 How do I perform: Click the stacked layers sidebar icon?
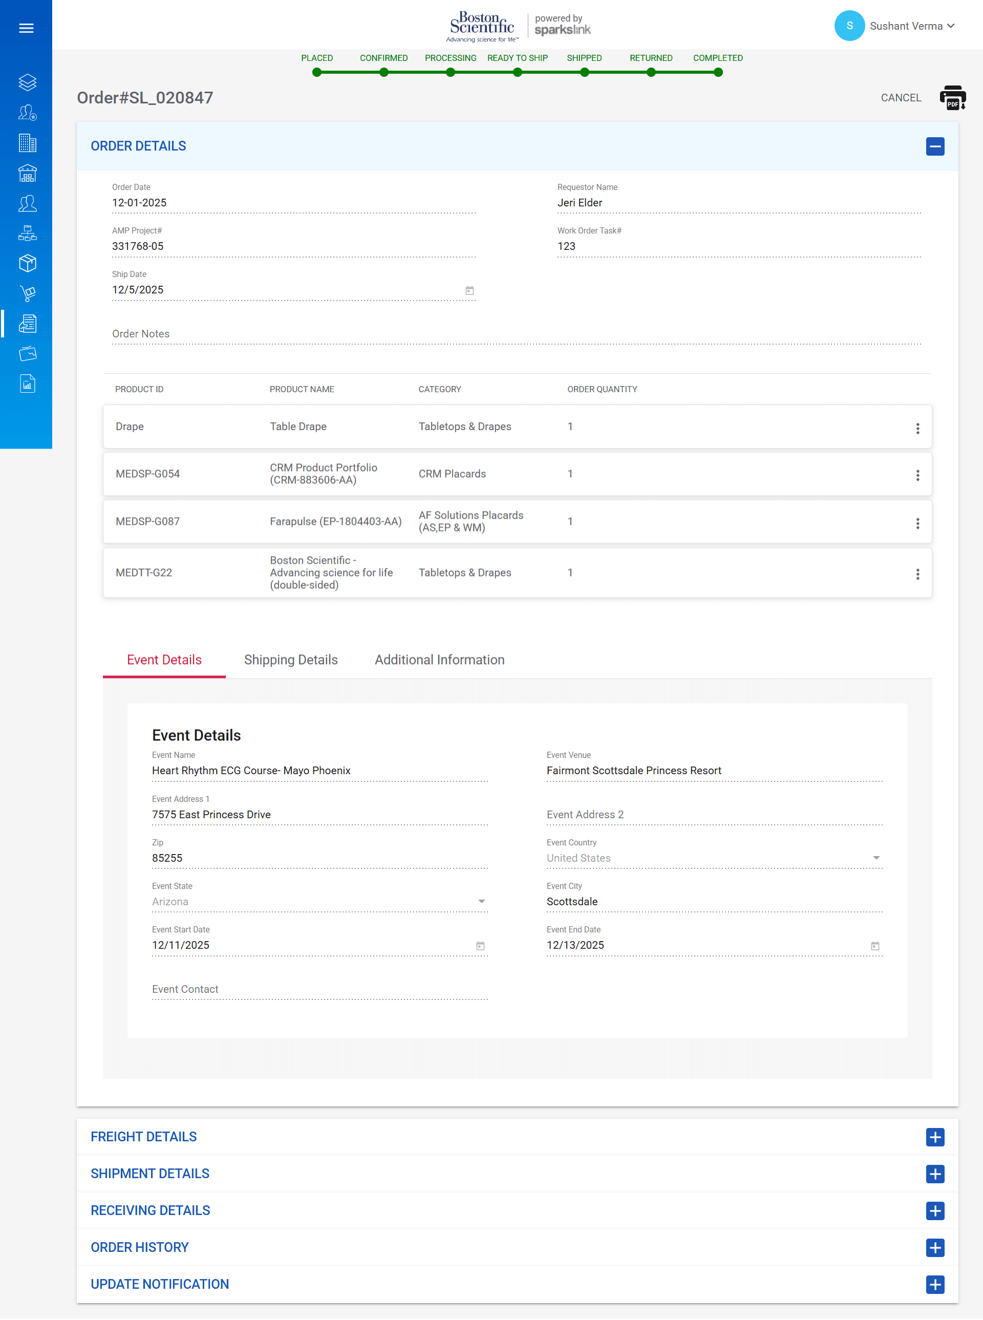27,82
